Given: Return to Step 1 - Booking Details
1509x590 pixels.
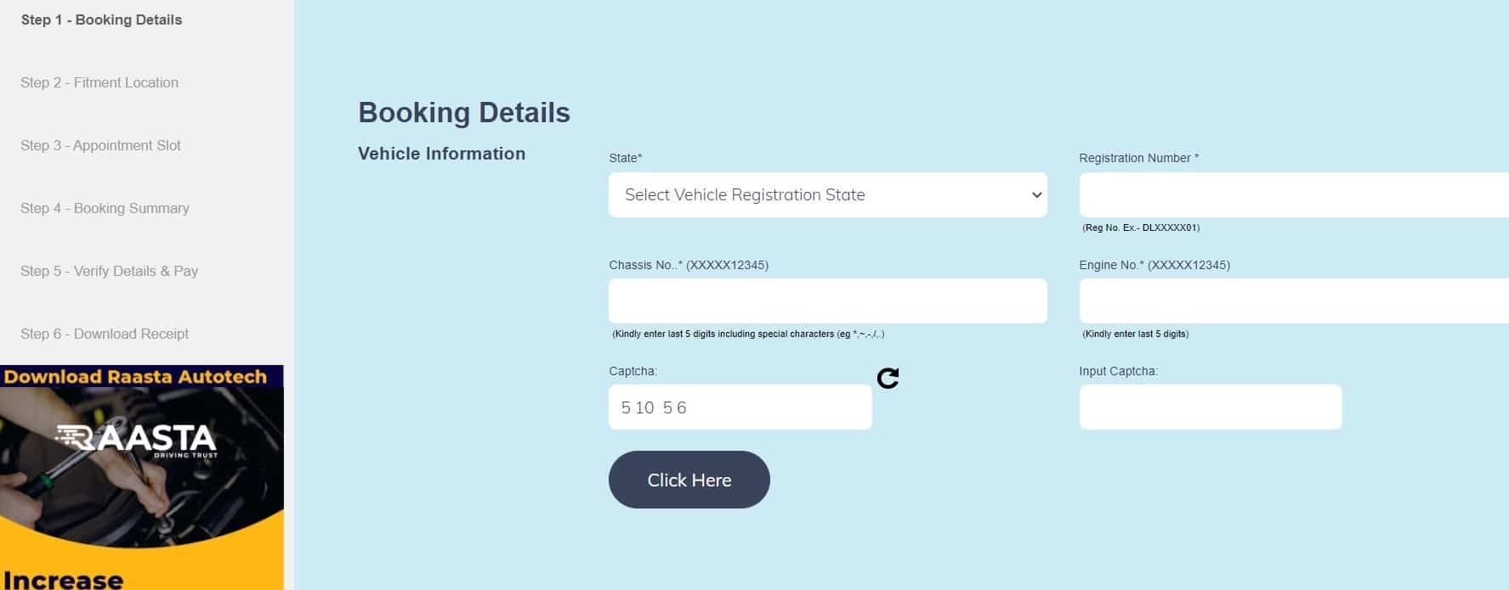Looking at the screenshot, I should (x=101, y=20).
